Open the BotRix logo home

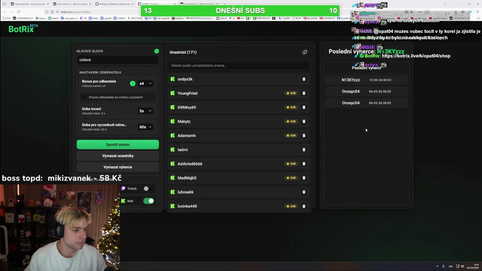(x=23, y=29)
